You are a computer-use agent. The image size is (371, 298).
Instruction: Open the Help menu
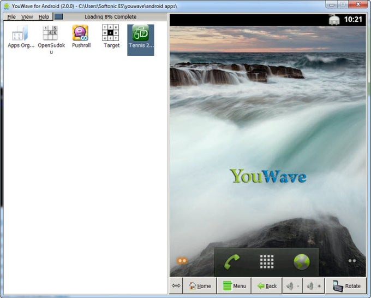coord(44,17)
